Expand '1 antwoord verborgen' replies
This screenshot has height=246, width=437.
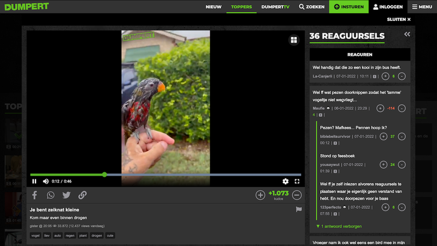(339, 226)
